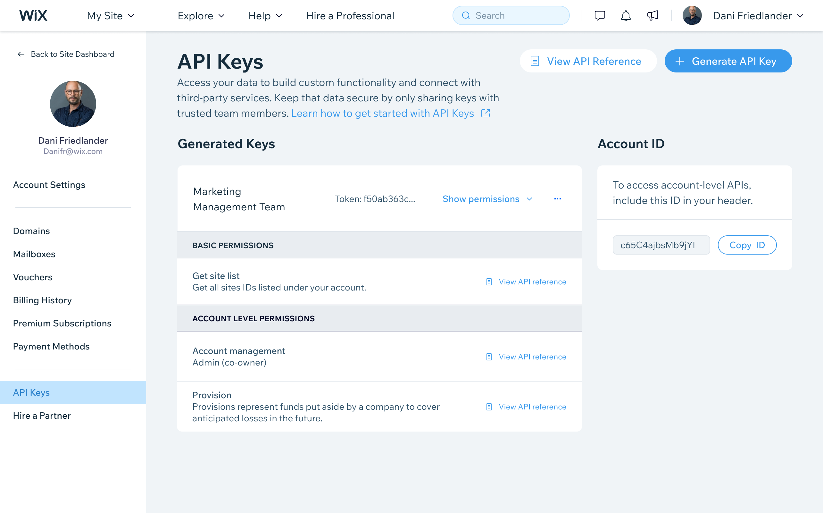Click document icon beside Get site list reference

click(x=489, y=282)
